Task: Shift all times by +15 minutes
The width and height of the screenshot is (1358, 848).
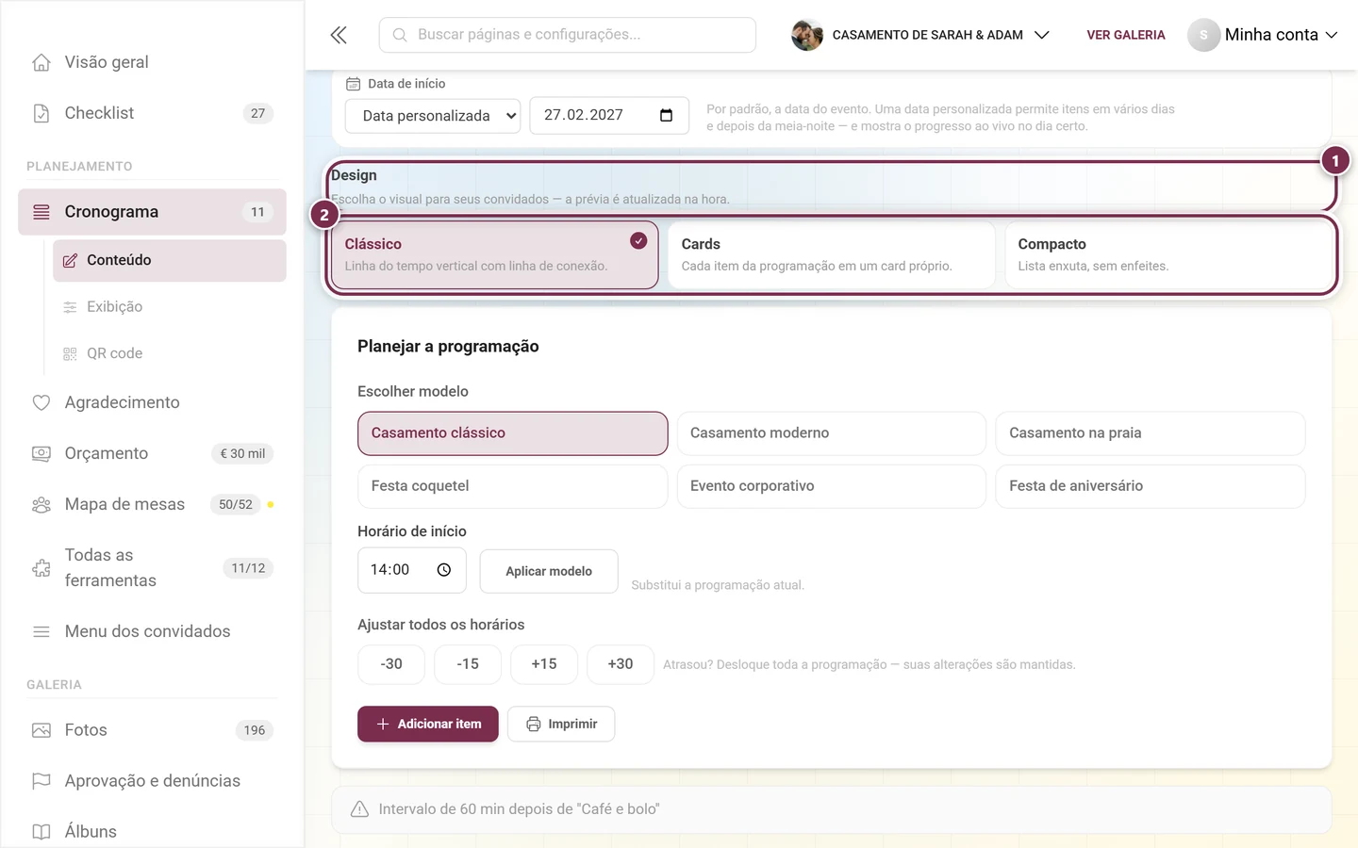Action: click(544, 664)
